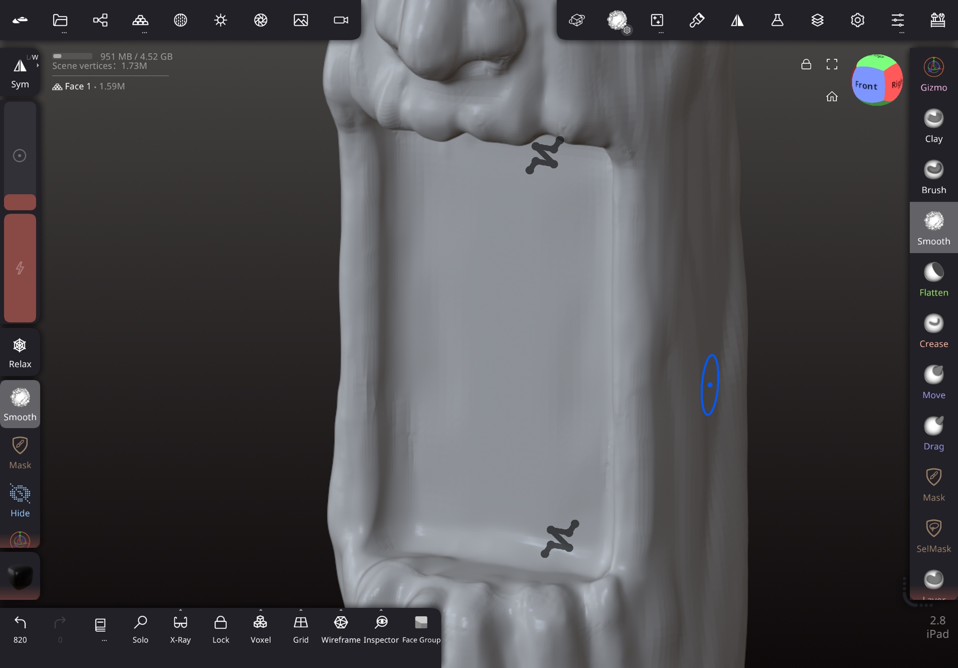The width and height of the screenshot is (958, 668).
Task: Open the Sym symmetry options
Action: click(20, 73)
